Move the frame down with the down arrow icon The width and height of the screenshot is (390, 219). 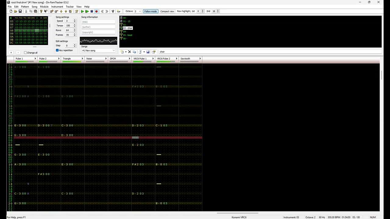coord(61,11)
